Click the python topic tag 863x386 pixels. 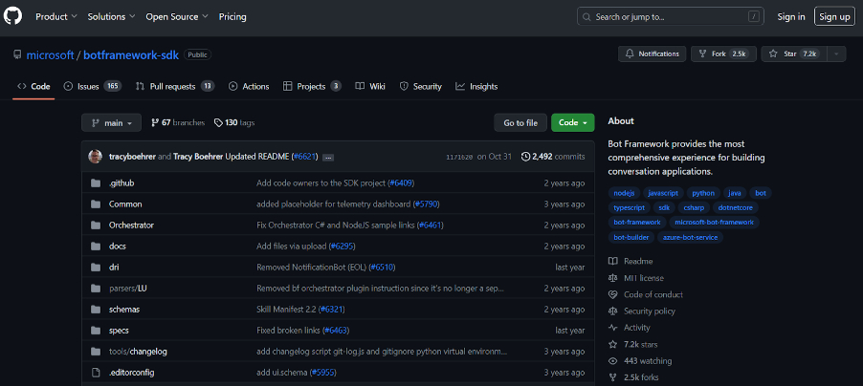tap(703, 193)
